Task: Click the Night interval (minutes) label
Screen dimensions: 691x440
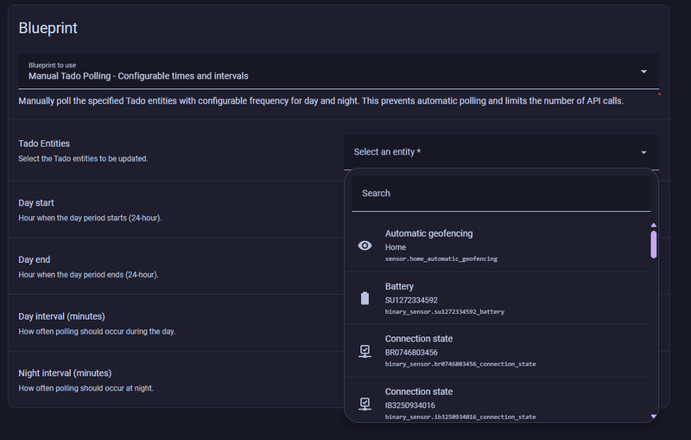Action: 65,373
